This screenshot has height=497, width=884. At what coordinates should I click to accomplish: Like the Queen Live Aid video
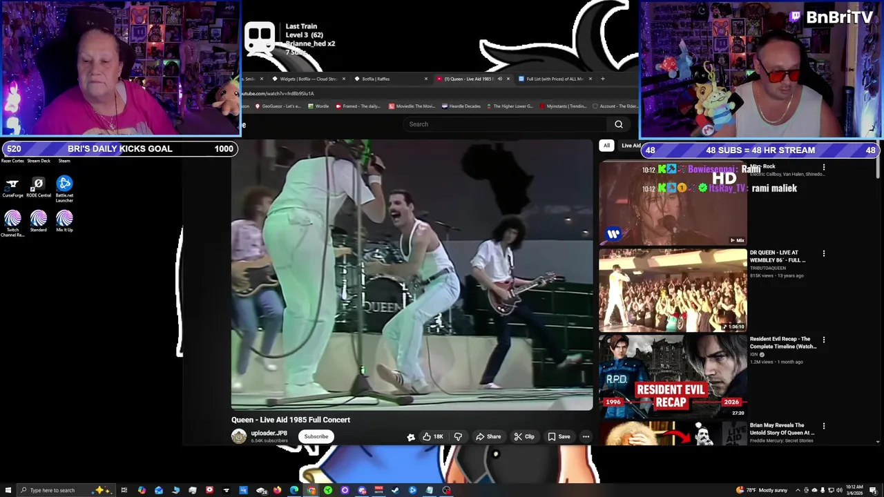[x=432, y=436]
